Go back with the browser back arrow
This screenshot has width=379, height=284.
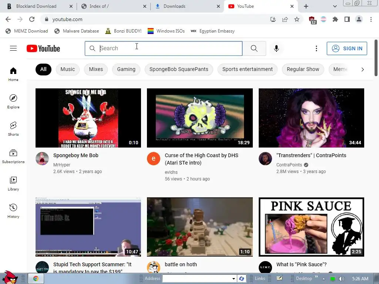click(8, 19)
